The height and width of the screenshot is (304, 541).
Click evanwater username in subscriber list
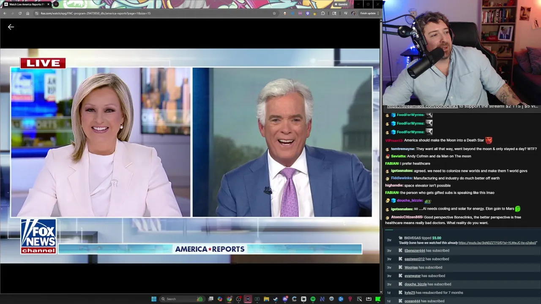413,276
